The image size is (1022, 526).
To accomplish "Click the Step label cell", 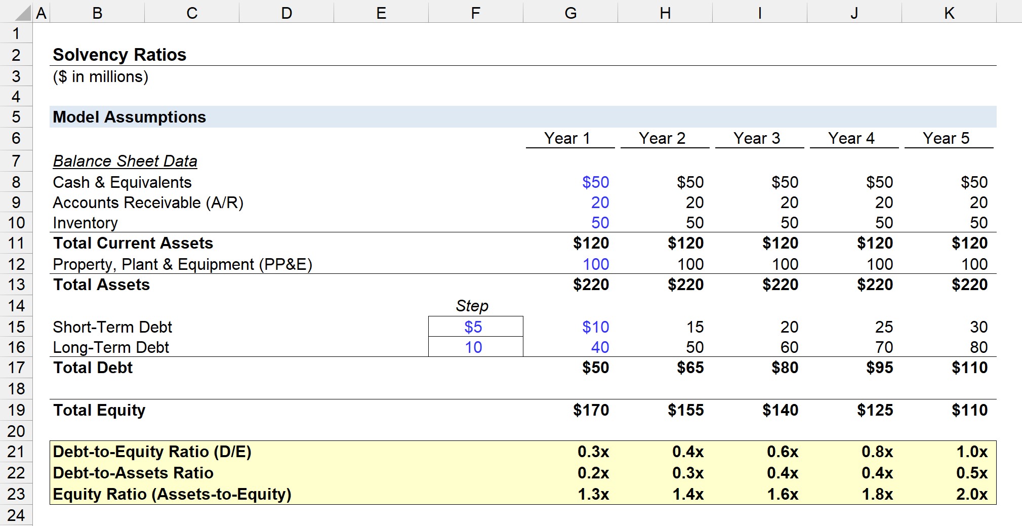I will click(472, 306).
